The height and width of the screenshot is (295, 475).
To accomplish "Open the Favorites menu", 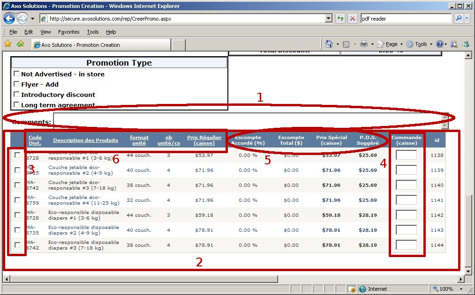I will pyautogui.click(x=69, y=32).
